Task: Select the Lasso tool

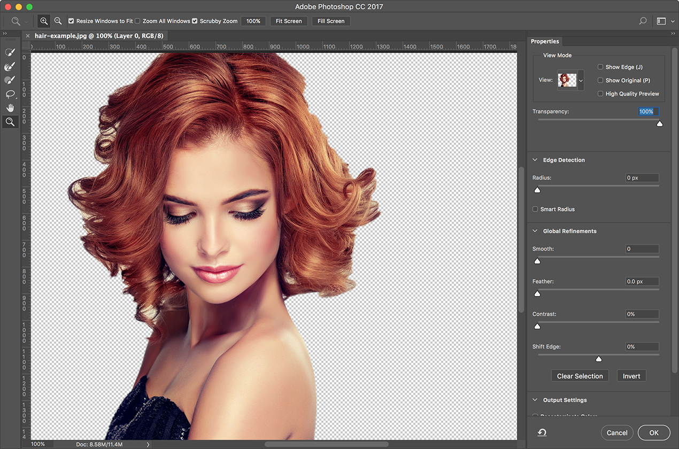Action: pyautogui.click(x=10, y=94)
